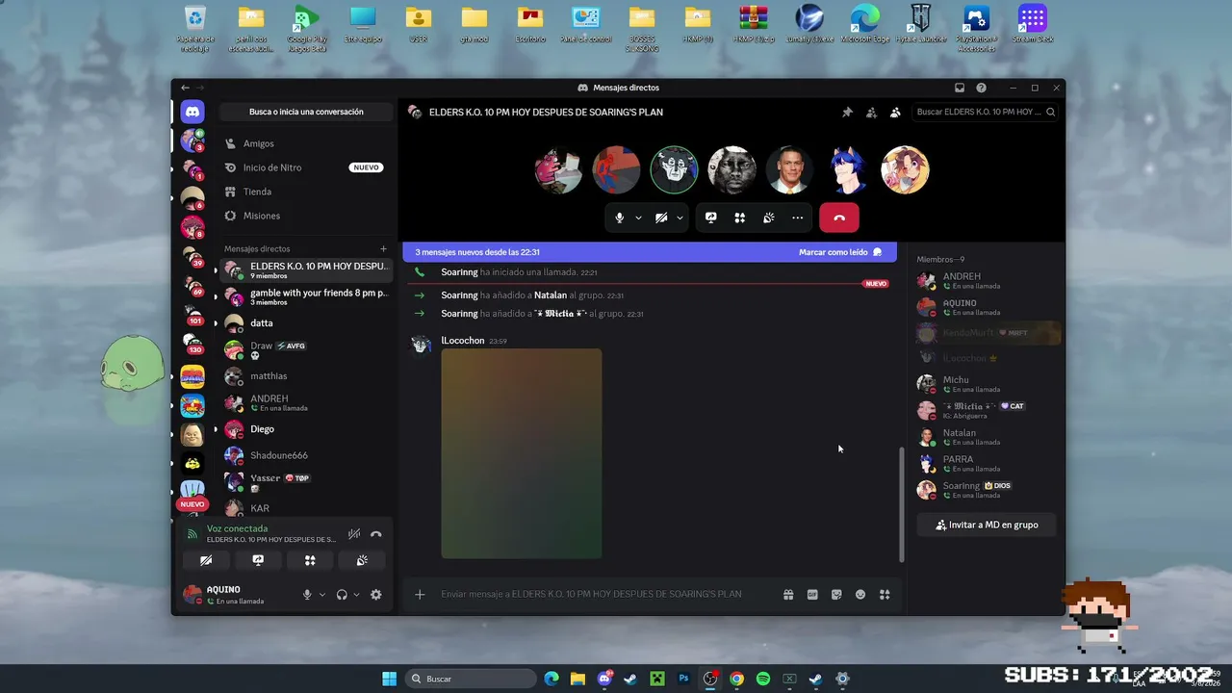Open GIF picker
Viewport: 1232px width, 693px height.
point(812,595)
